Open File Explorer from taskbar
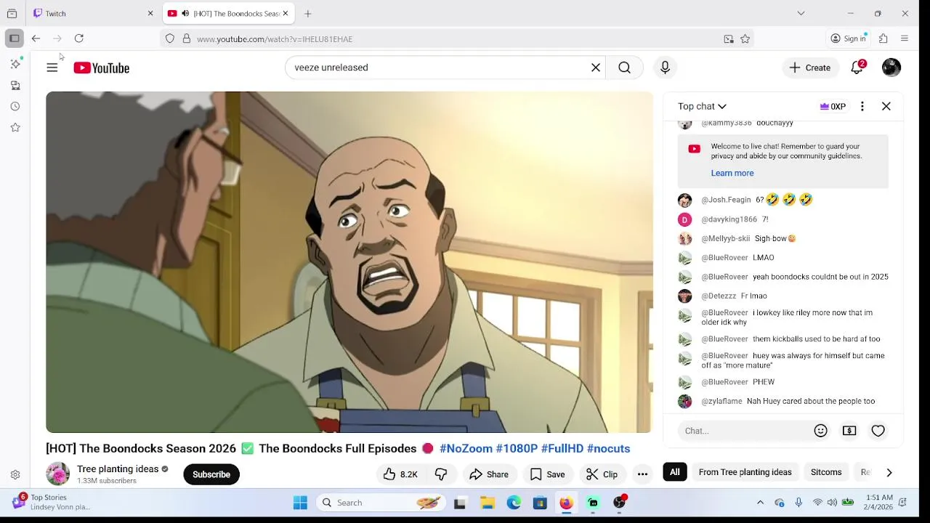Image resolution: width=930 pixels, height=523 pixels. [x=488, y=503]
